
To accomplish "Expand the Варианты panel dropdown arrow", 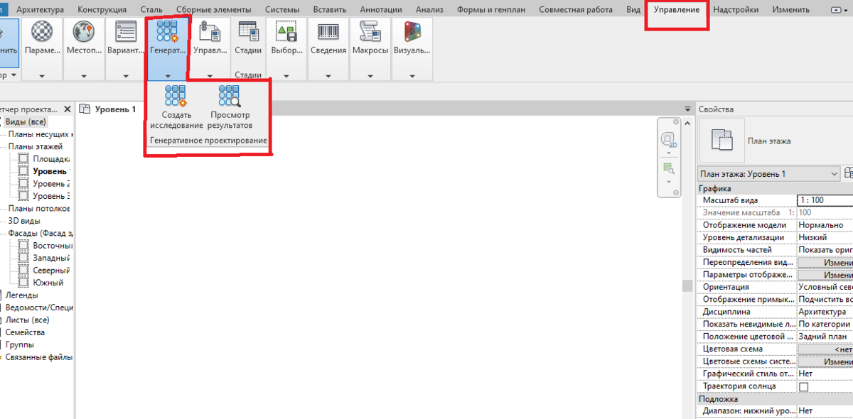I will [126, 75].
